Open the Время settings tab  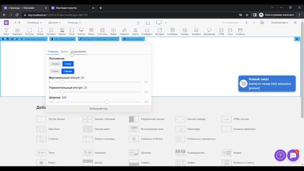pos(65,52)
